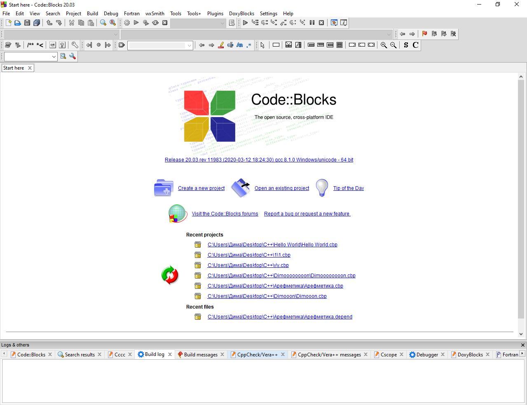This screenshot has height=405, width=527.
Task: Click the Find magnifier icon
Action: [x=103, y=23]
